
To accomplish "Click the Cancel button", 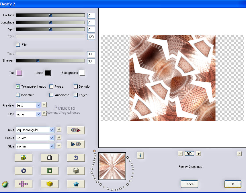I will click(x=189, y=184).
